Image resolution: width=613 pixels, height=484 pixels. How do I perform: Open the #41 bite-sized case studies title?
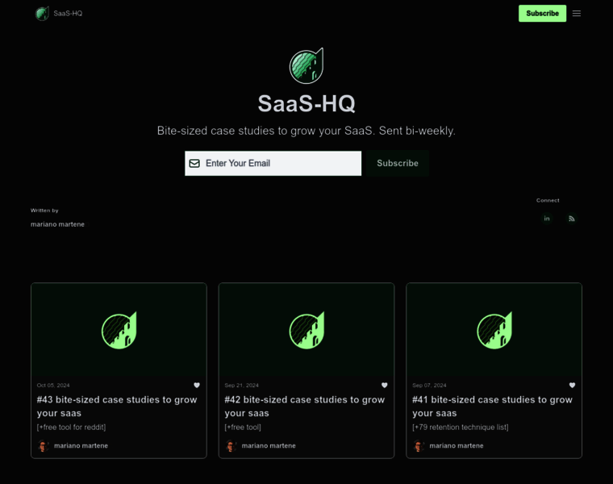click(x=492, y=407)
